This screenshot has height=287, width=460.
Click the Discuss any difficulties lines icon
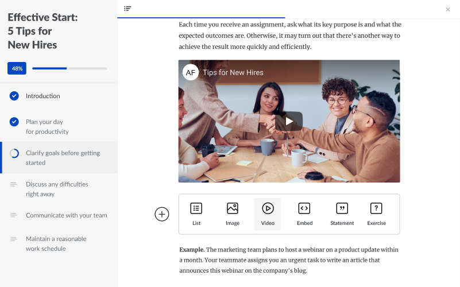(13, 184)
